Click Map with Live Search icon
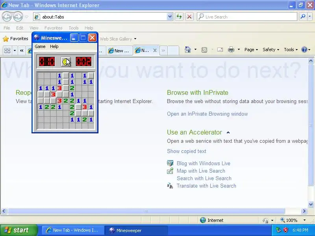Image resolution: width=315 pixels, height=236 pixels. (x=170, y=171)
